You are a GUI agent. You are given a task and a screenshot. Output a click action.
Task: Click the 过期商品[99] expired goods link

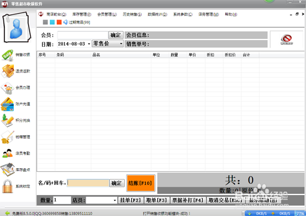click(x=79, y=22)
